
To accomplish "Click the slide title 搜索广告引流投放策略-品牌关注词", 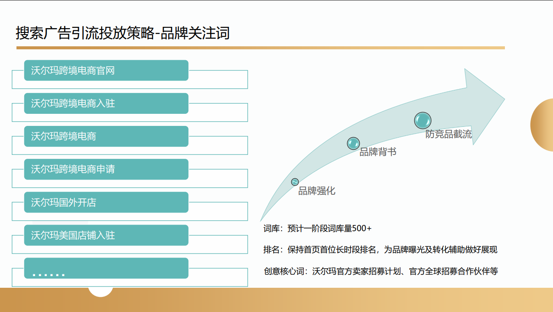I will (x=123, y=33).
